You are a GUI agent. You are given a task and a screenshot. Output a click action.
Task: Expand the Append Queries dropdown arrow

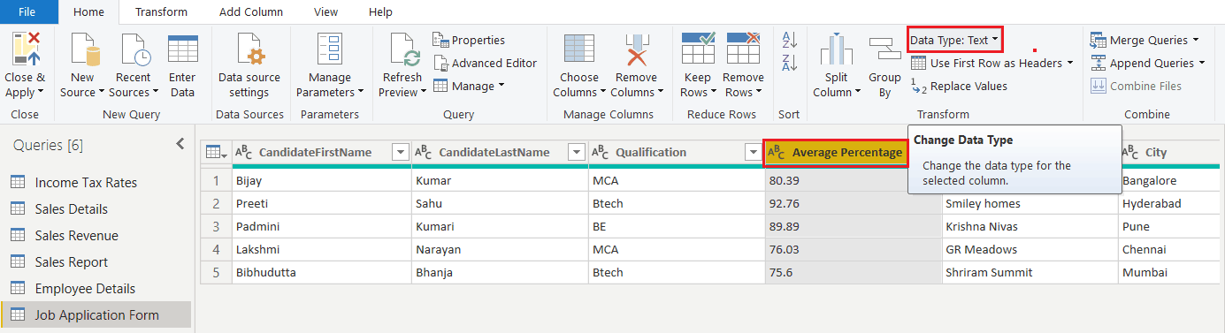[1202, 63]
